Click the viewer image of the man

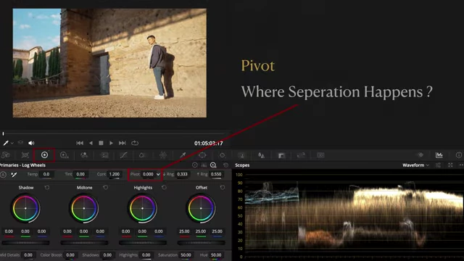coord(109,63)
